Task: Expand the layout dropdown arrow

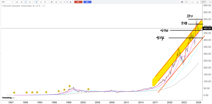Action: pyautogui.click(x=189, y=2)
